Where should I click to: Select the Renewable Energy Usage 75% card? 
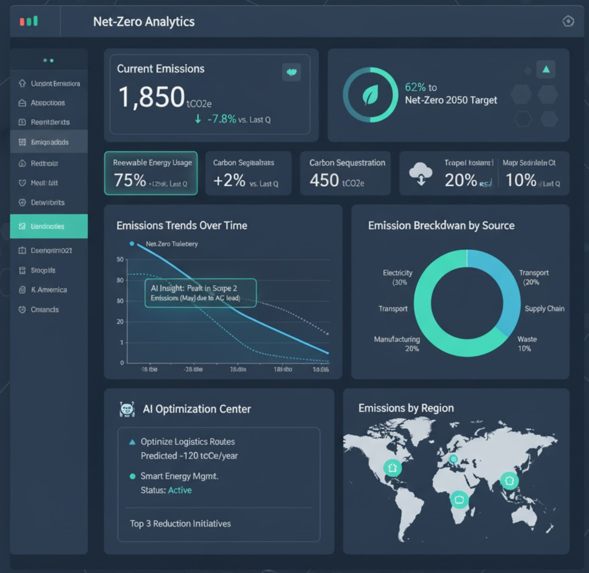(x=150, y=173)
